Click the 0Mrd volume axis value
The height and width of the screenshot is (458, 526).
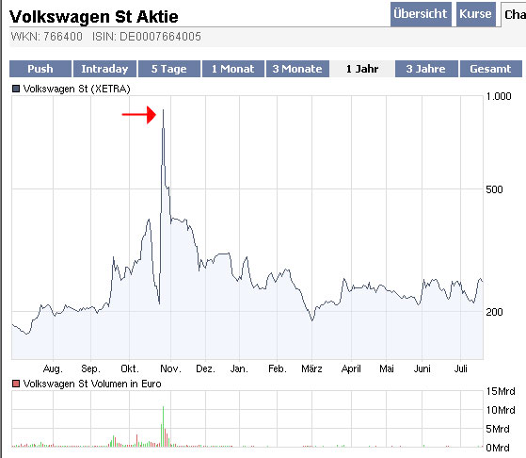498,448
